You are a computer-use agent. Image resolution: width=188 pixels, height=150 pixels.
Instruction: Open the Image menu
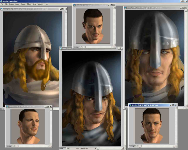click(x=12, y=4)
